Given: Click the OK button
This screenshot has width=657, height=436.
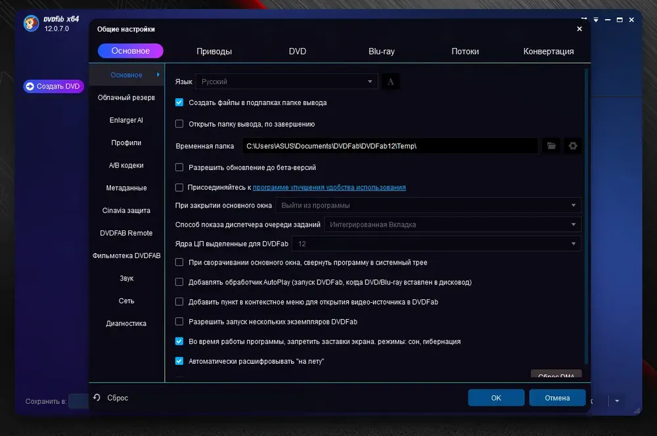Looking at the screenshot, I should (496, 397).
